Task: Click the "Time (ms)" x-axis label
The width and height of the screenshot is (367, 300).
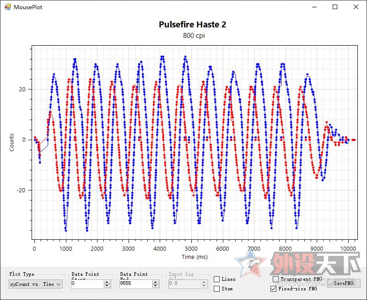Action: tap(194, 257)
